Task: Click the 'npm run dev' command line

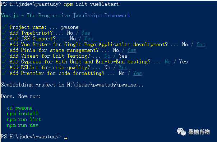Action: click(x=22, y=125)
